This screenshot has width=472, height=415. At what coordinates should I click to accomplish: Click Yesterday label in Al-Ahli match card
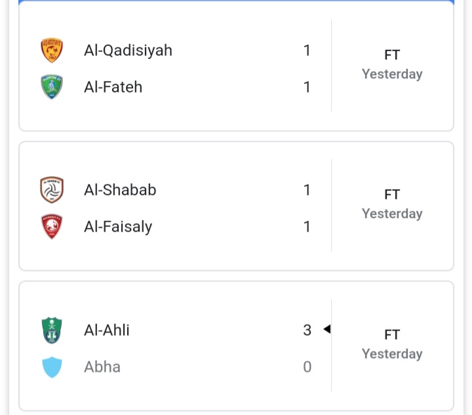tap(392, 354)
